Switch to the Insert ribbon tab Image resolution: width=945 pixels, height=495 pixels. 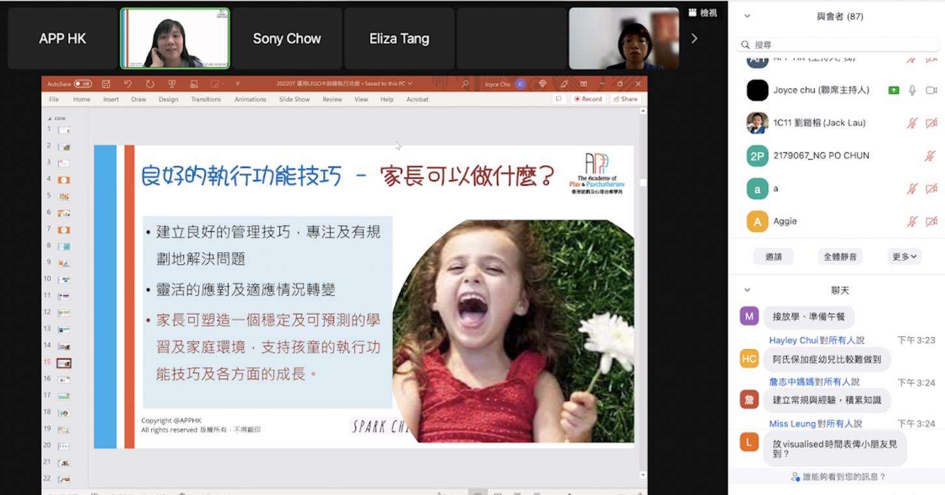[x=111, y=99]
